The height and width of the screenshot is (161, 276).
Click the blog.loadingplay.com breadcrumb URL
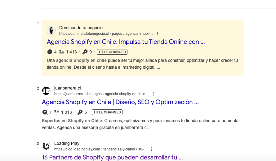click(100, 149)
